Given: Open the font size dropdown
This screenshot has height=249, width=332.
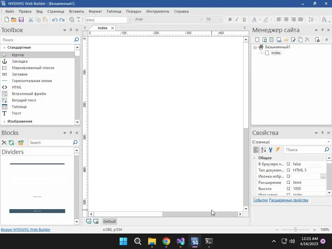Looking at the screenshot, I should click(220, 19).
